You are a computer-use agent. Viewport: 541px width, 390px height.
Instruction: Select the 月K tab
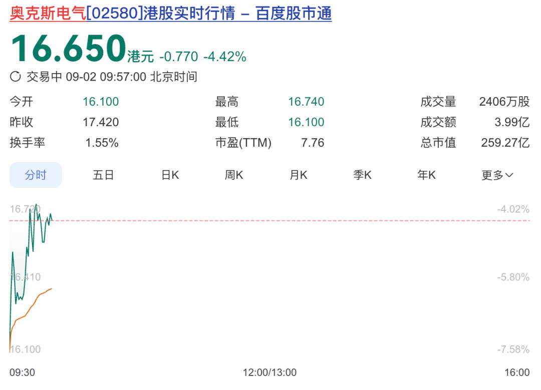pyautogui.click(x=299, y=175)
